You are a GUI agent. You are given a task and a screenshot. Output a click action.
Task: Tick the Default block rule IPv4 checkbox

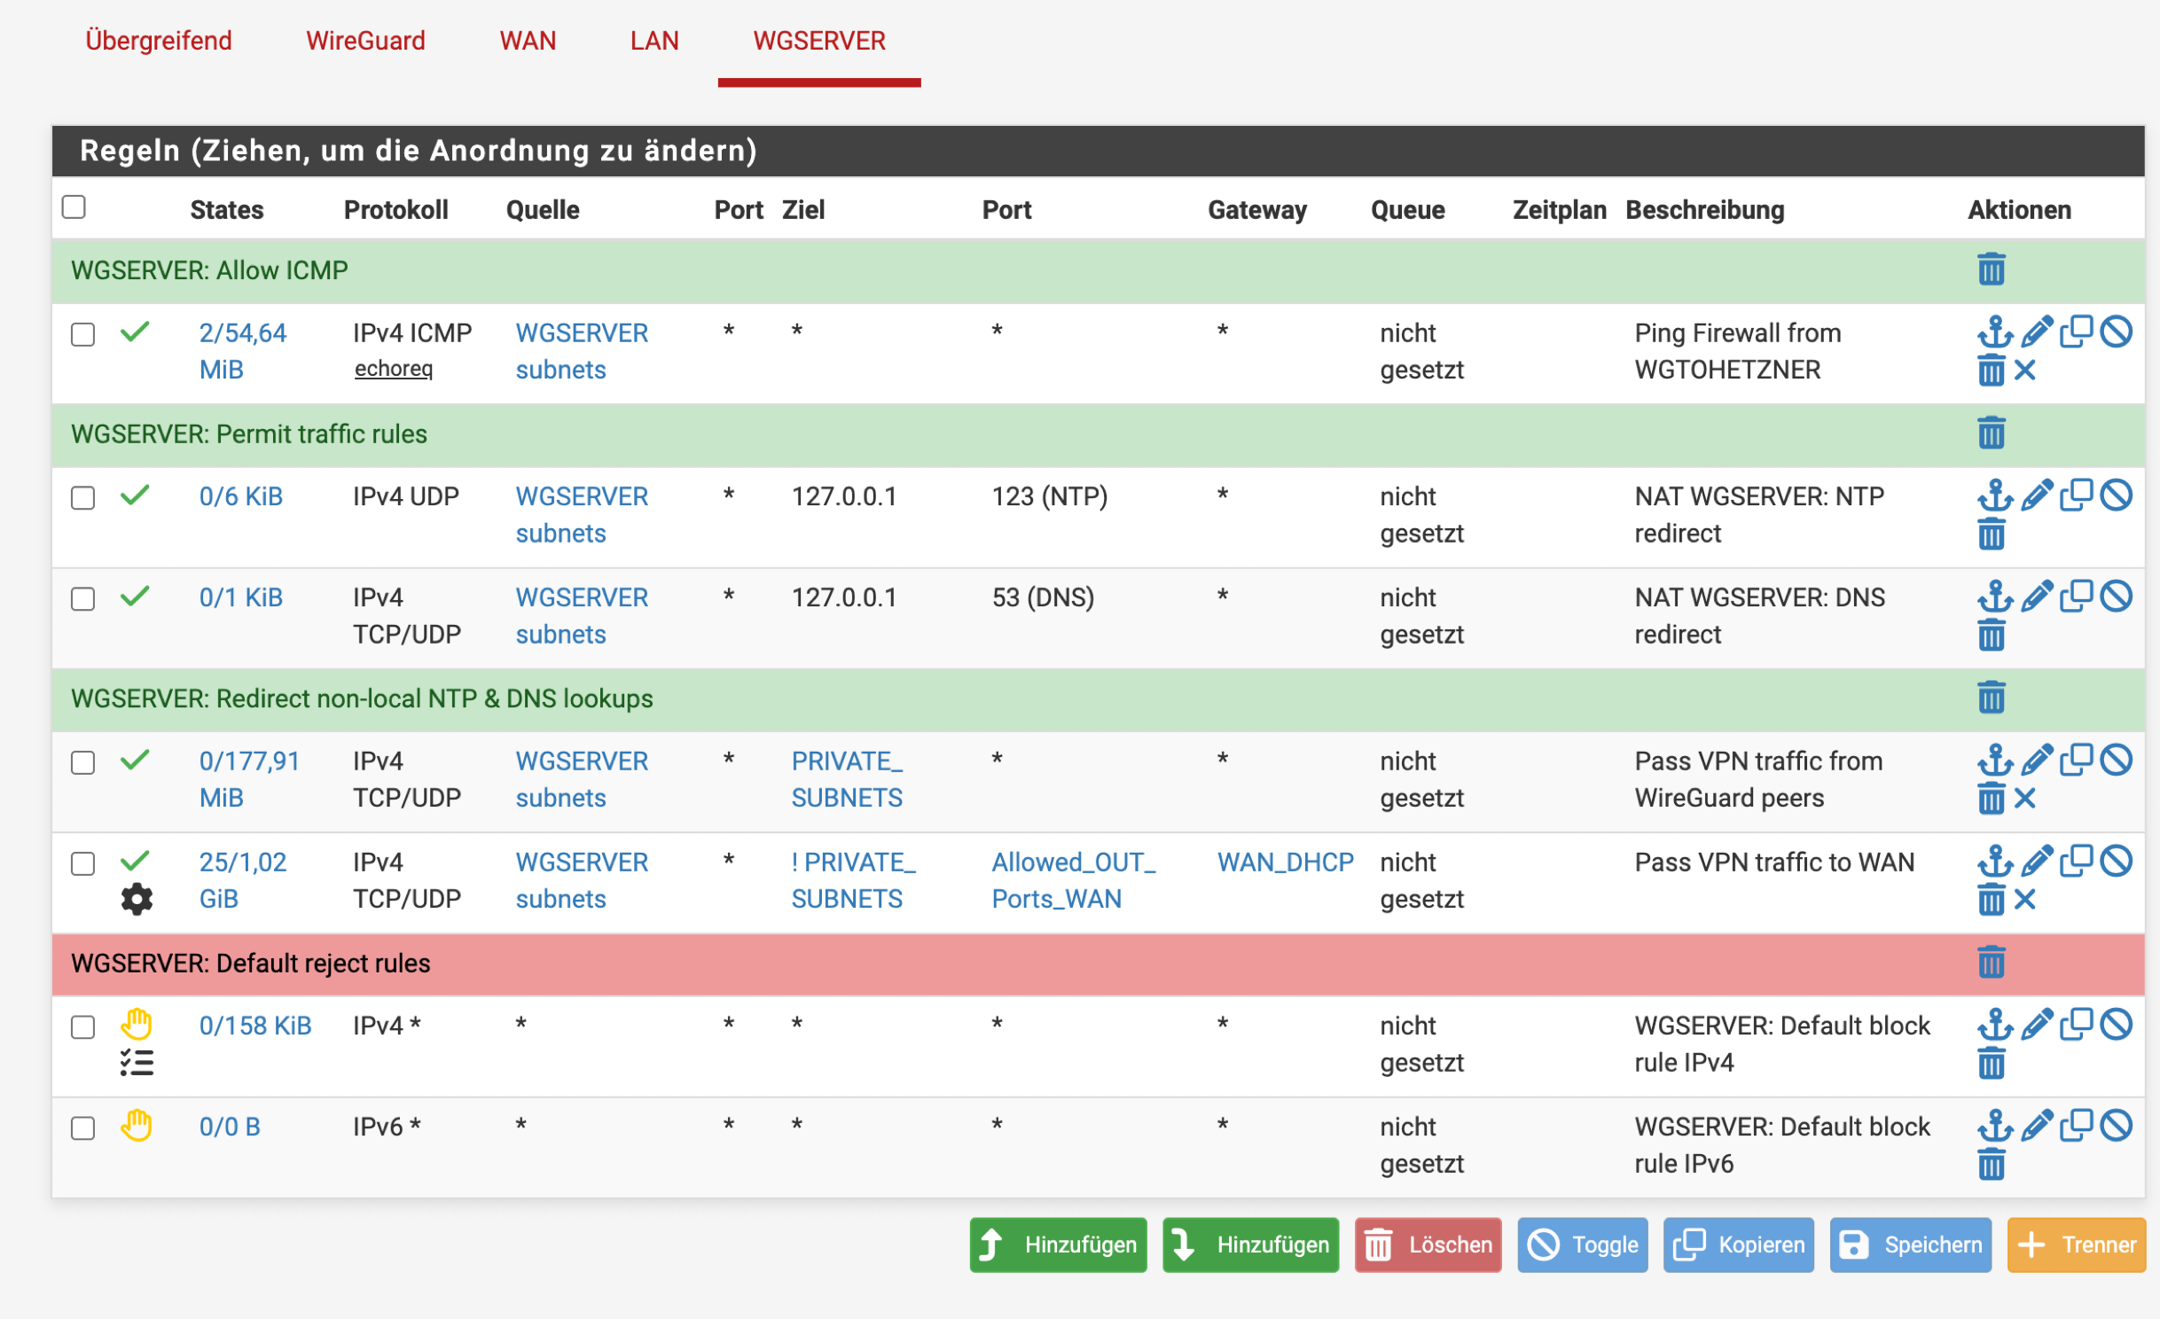(x=82, y=1027)
